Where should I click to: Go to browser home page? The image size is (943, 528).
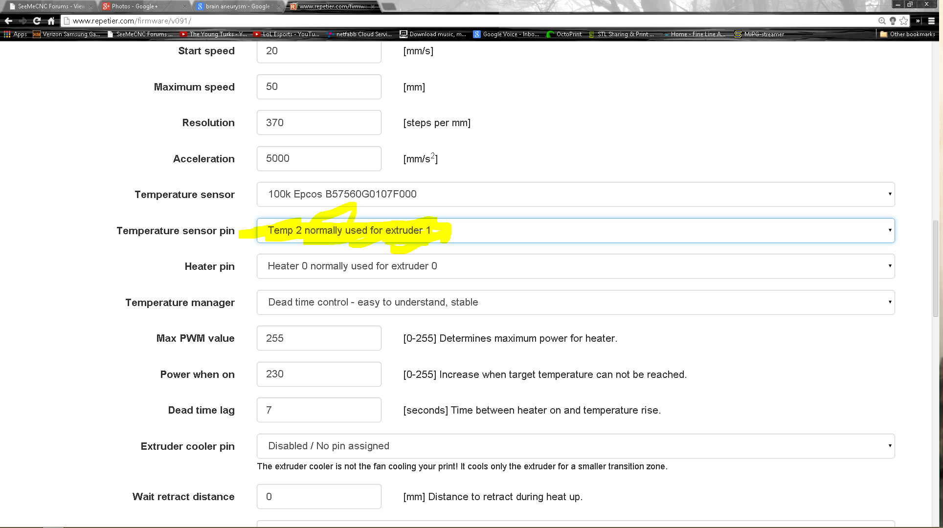tap(51, 21)
